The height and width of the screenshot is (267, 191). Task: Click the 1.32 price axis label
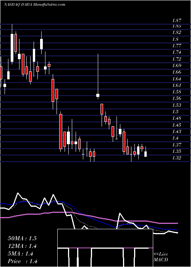pyautogui.click(x=176, y=158)
